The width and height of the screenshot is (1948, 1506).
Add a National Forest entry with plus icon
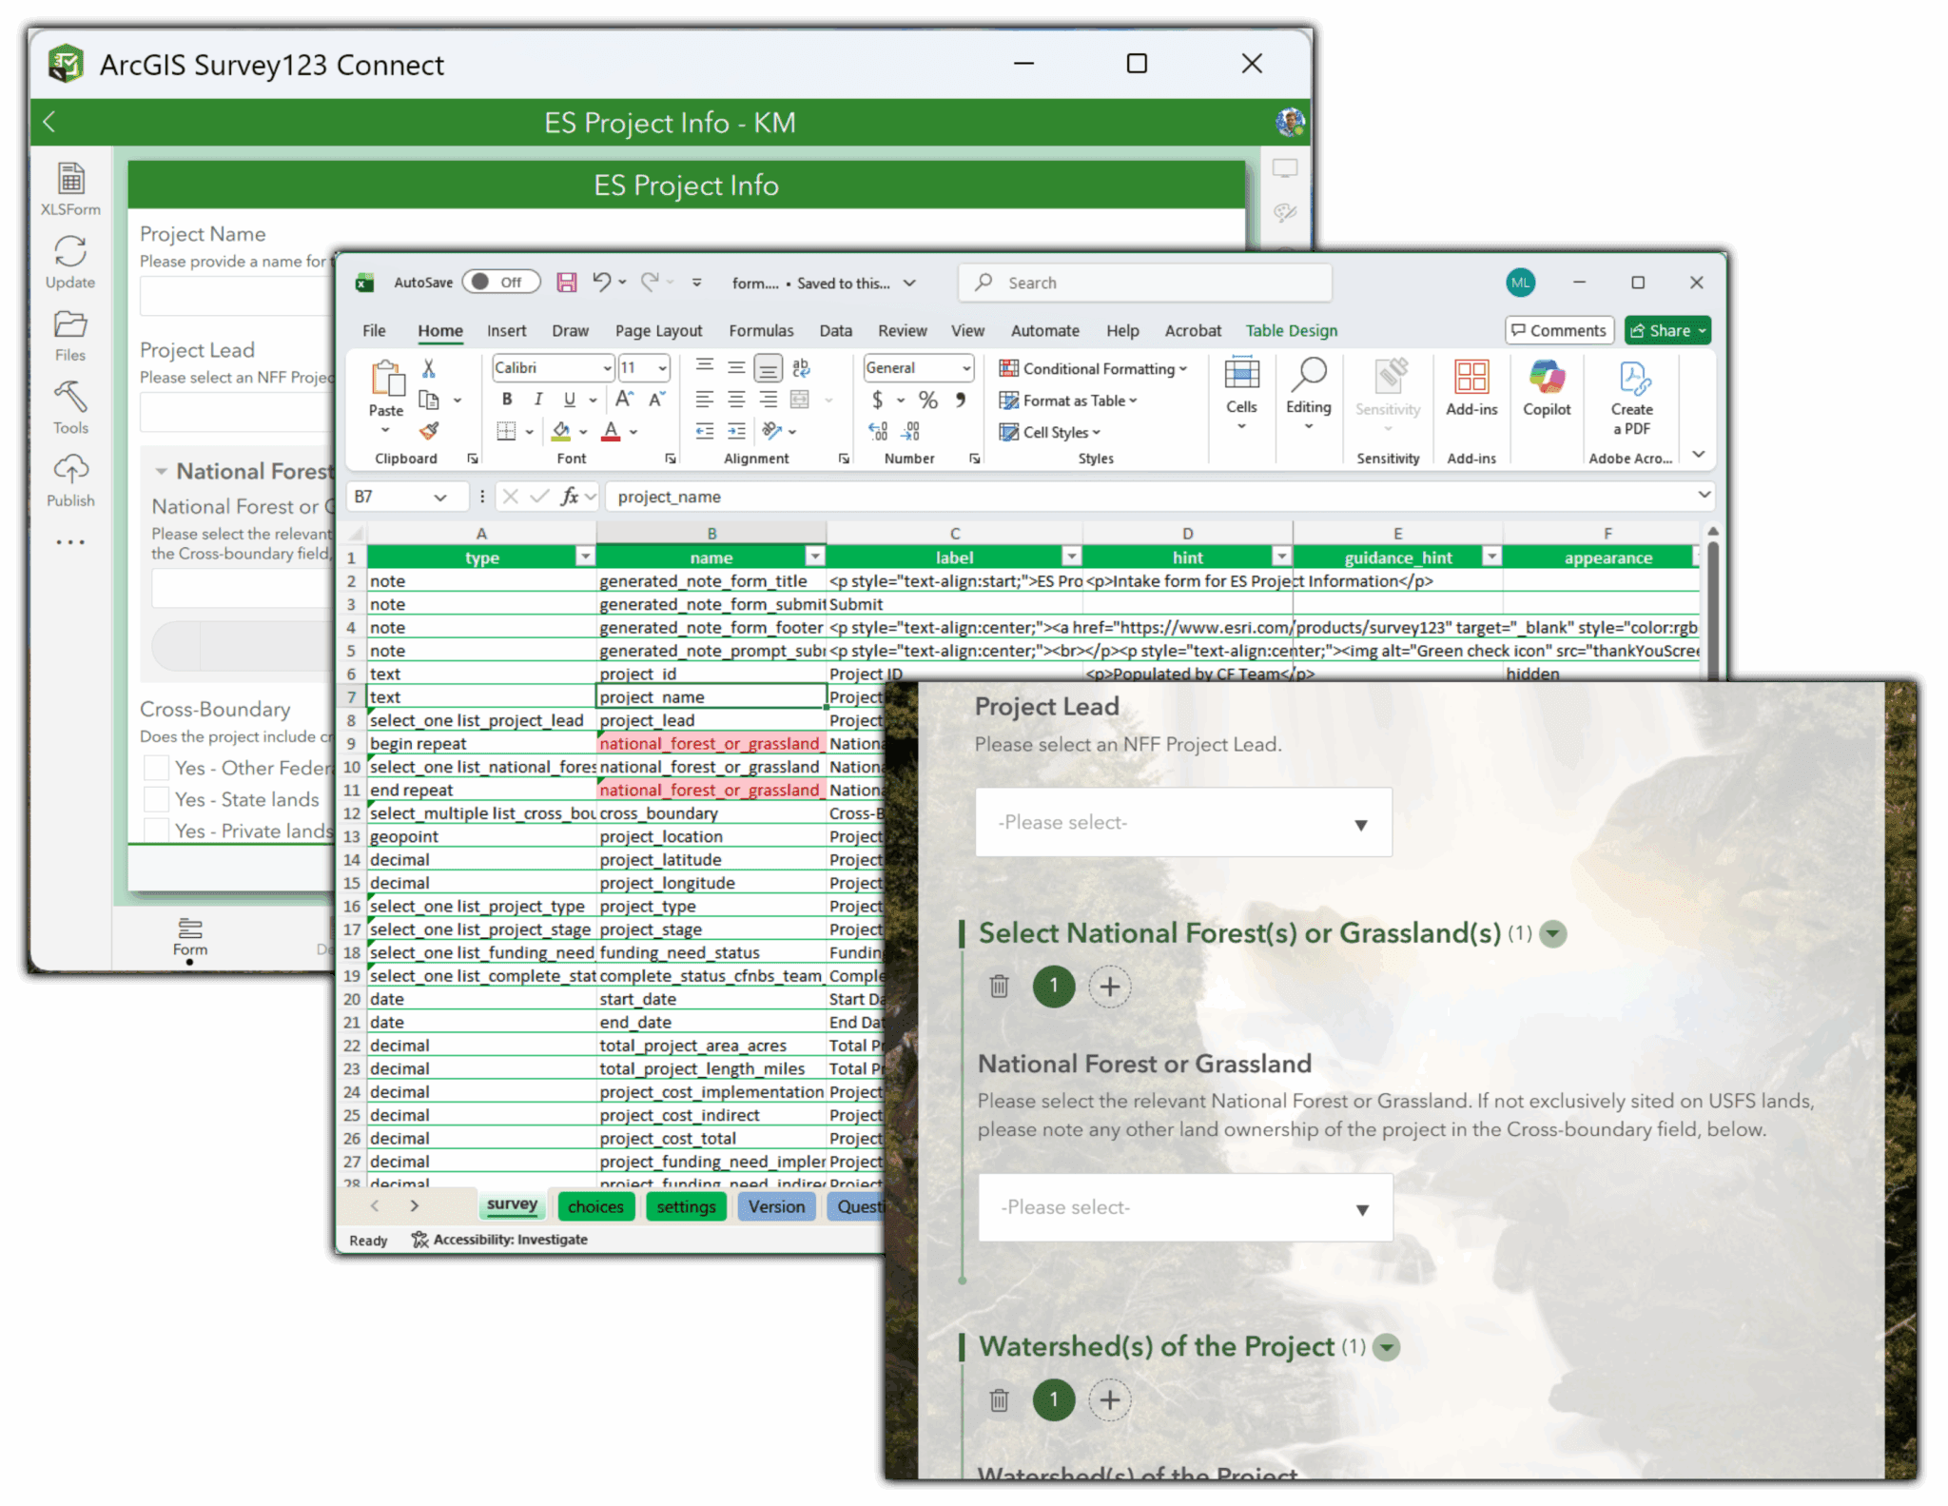(1109, 987)
